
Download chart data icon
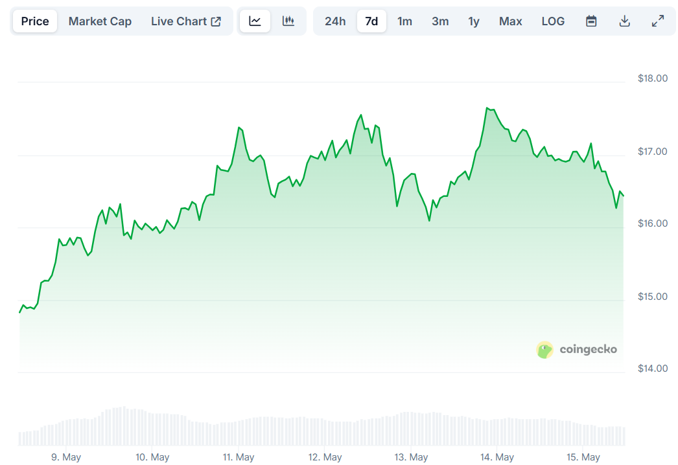(x=624, y=21)
